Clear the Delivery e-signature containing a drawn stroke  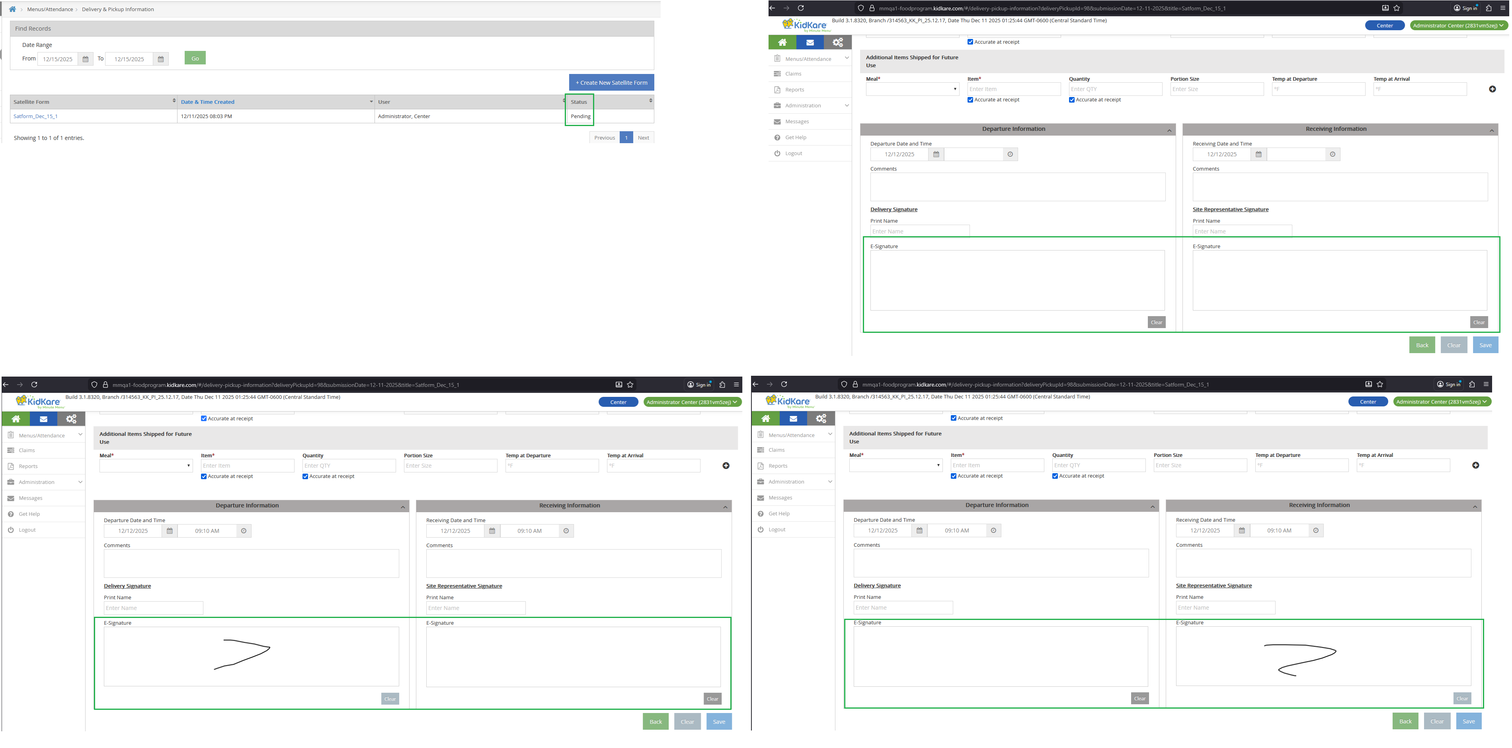390,699
